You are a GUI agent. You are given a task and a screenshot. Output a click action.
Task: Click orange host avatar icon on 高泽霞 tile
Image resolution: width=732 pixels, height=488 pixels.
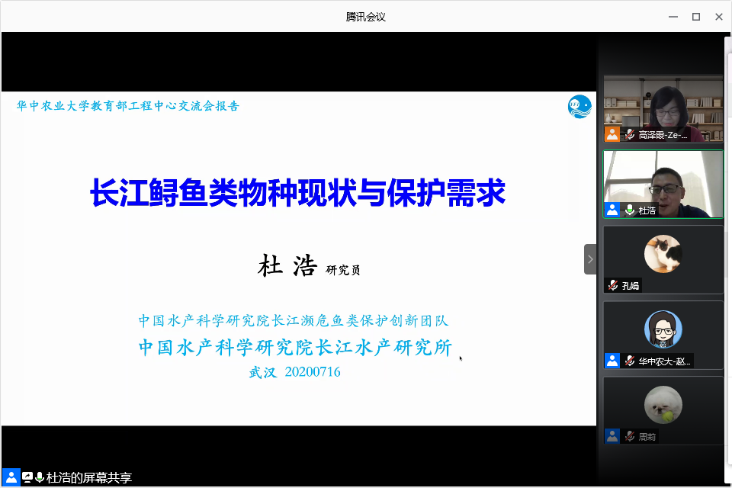pos(612,134)
